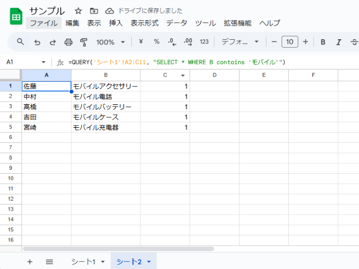This screenshot has width=359, height=269.
Task: Open the 123 number formats menu
Action: pyautogui.click(x=204, y=41)
